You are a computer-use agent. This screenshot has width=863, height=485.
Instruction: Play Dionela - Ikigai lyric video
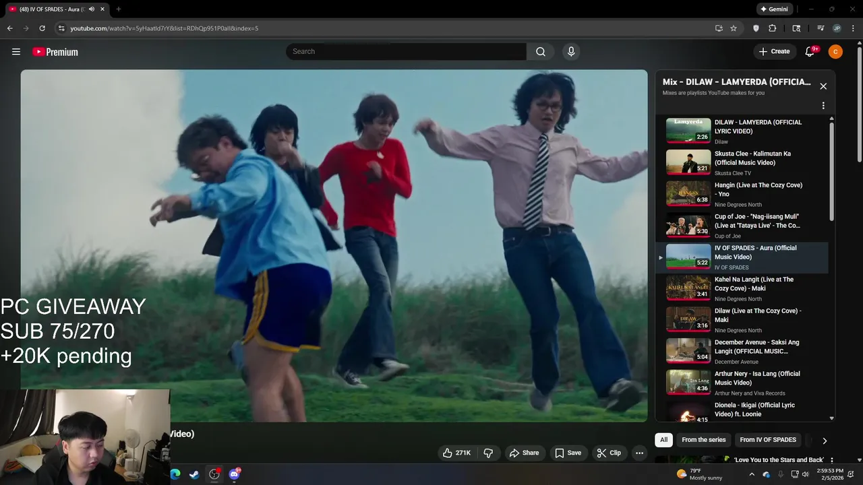coord(742,411)
